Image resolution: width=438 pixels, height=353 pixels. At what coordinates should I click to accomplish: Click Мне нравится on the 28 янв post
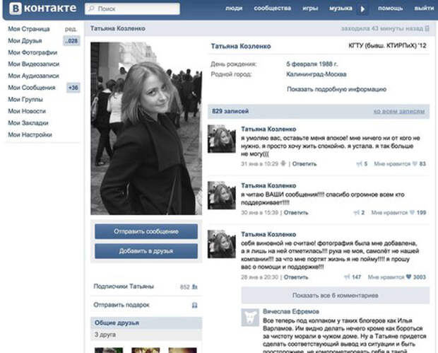[386, 277]
